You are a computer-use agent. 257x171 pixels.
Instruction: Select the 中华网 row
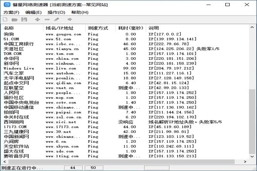point(126,59)
